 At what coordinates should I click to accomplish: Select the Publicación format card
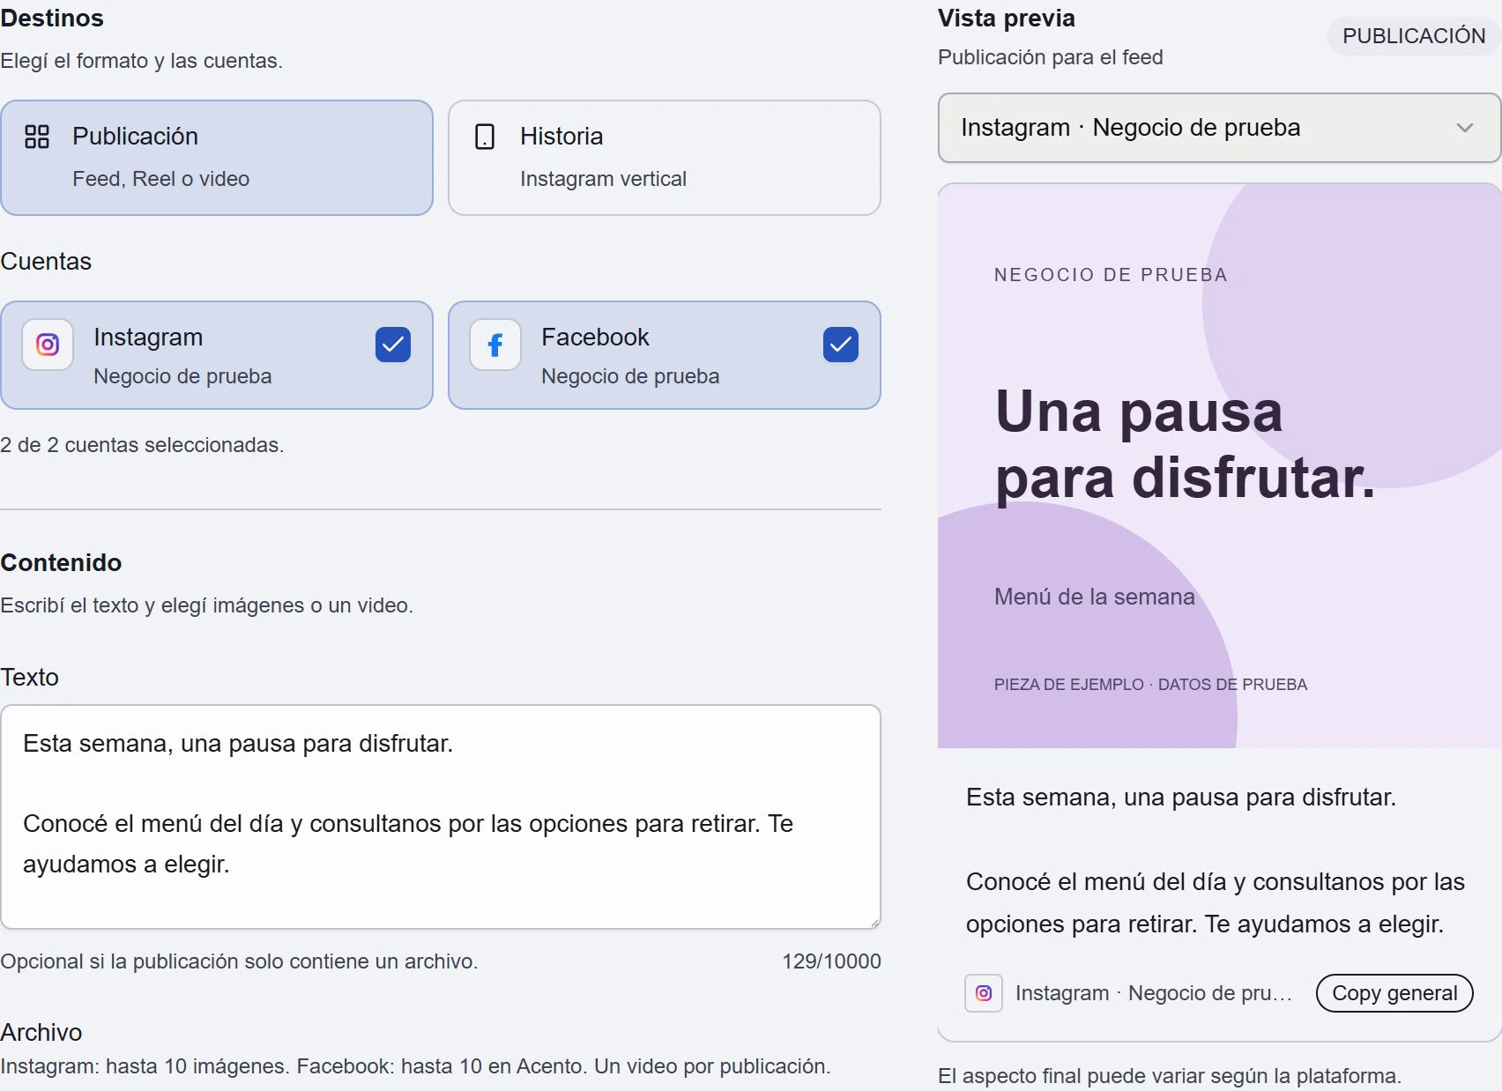[217, 158]
